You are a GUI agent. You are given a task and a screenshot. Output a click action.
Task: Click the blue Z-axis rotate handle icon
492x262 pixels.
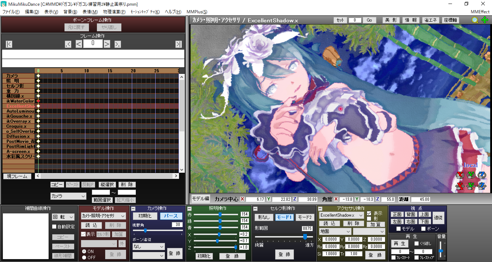482,175
